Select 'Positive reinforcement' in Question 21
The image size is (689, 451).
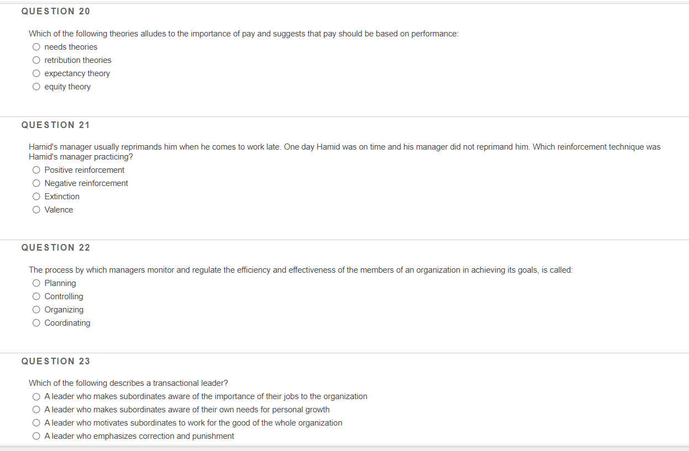pyautogui.click(x=36, y=170)
